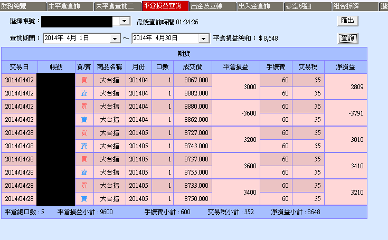The width and height of the screenshot is (388, 240).
Task: Click the 交易日 column header
Action: pyautogui.click(x=20, y=67)
